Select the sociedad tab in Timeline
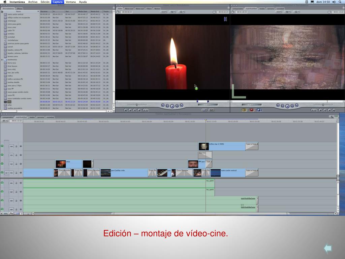 (51, 117)
